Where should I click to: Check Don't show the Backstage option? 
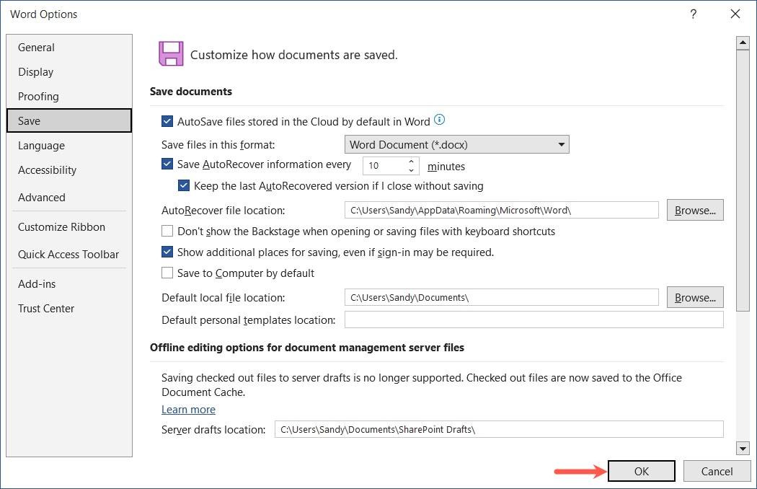(x=167, y=231)
